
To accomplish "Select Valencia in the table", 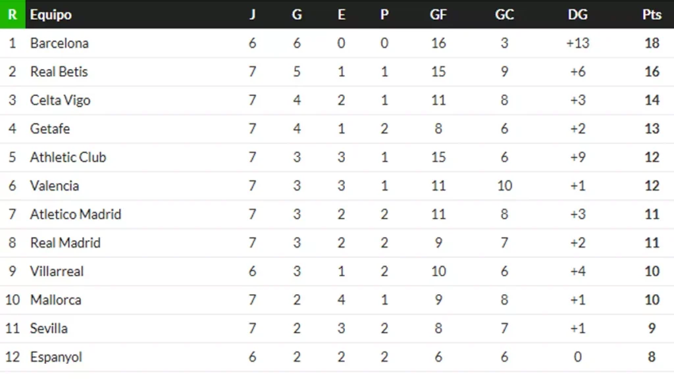I will coord(55,186).
